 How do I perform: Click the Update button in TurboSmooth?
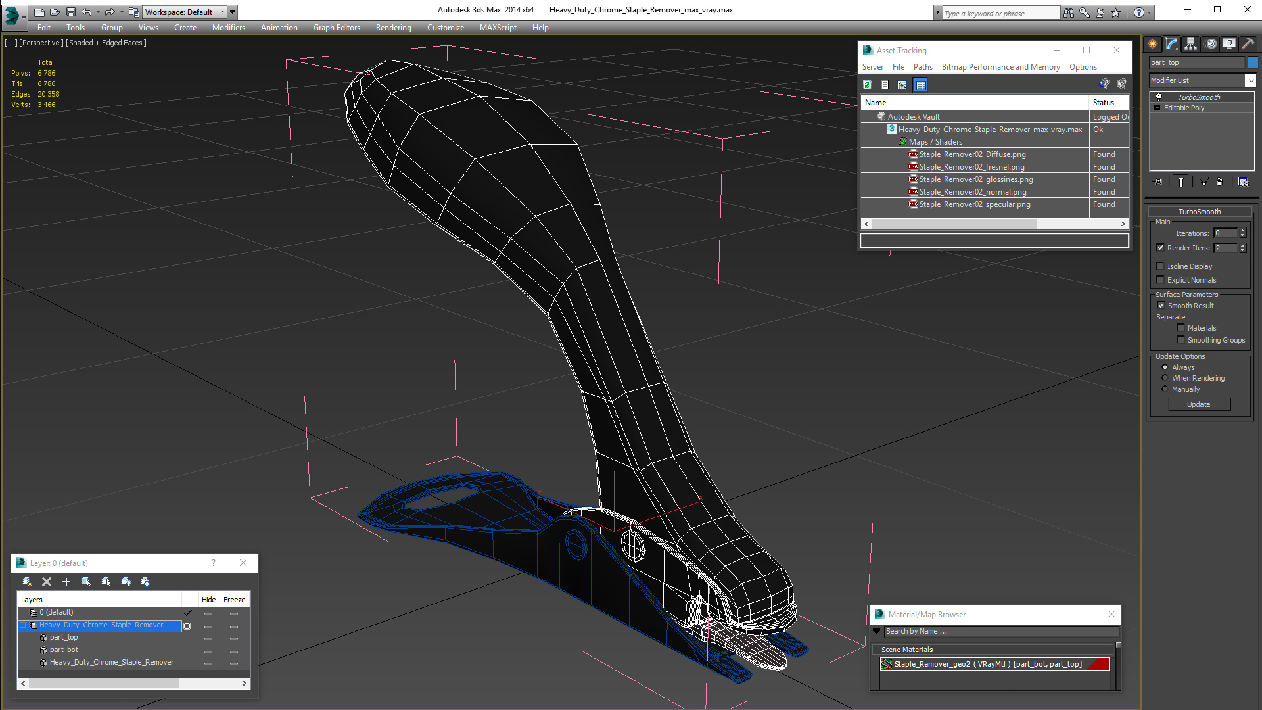click(1200, 404)
